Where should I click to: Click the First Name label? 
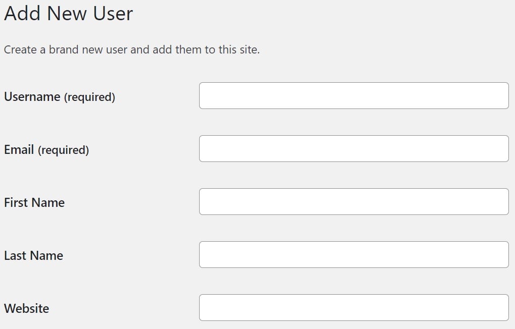[x=34, y=203]
